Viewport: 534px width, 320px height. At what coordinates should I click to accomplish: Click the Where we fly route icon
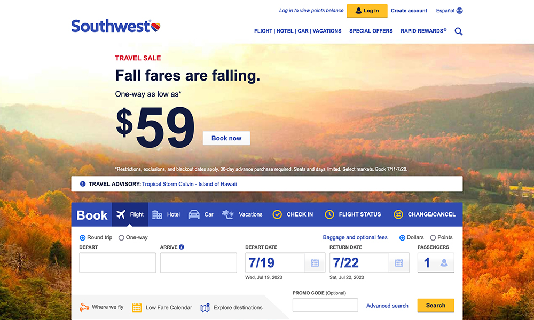click(x=84, y=307)
